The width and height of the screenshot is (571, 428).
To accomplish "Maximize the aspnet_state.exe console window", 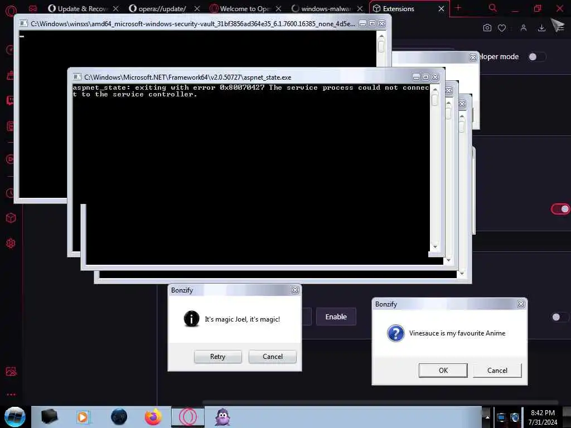I will click(x=425, y=77).
